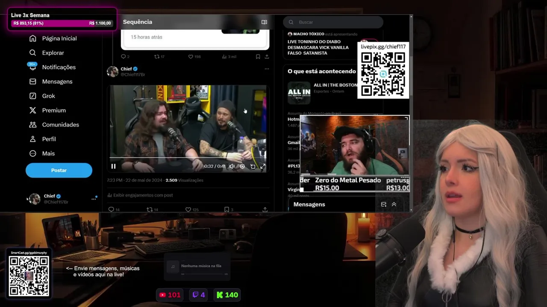
Task: Click the YouTube viewer count 101
Action: coord(170,295)
